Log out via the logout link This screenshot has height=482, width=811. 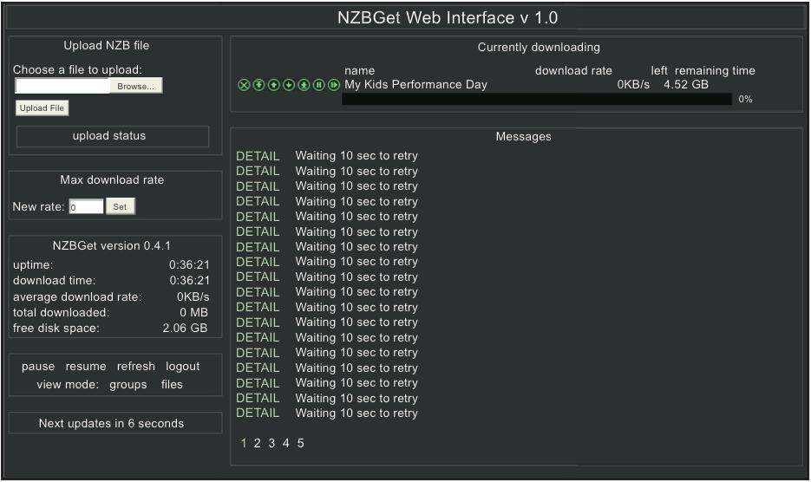[x=182, y=367]
